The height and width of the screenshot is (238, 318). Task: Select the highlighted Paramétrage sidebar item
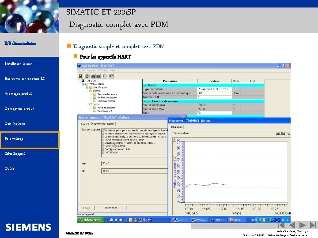pyautogui.click(x=30, y=140)
